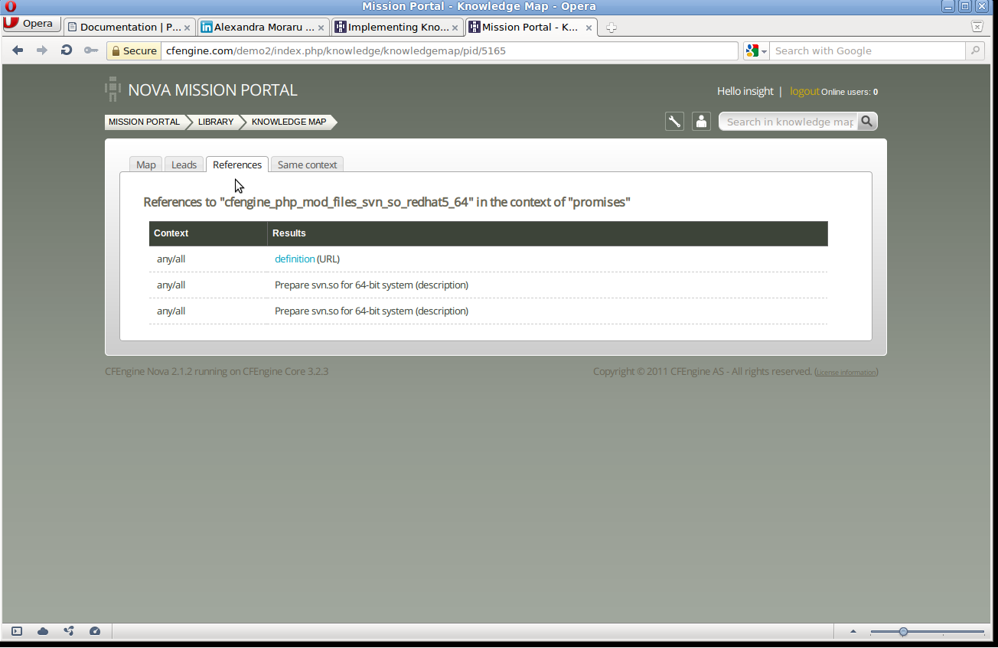
Task: Open the wrench settings icon
Action: 674,121
